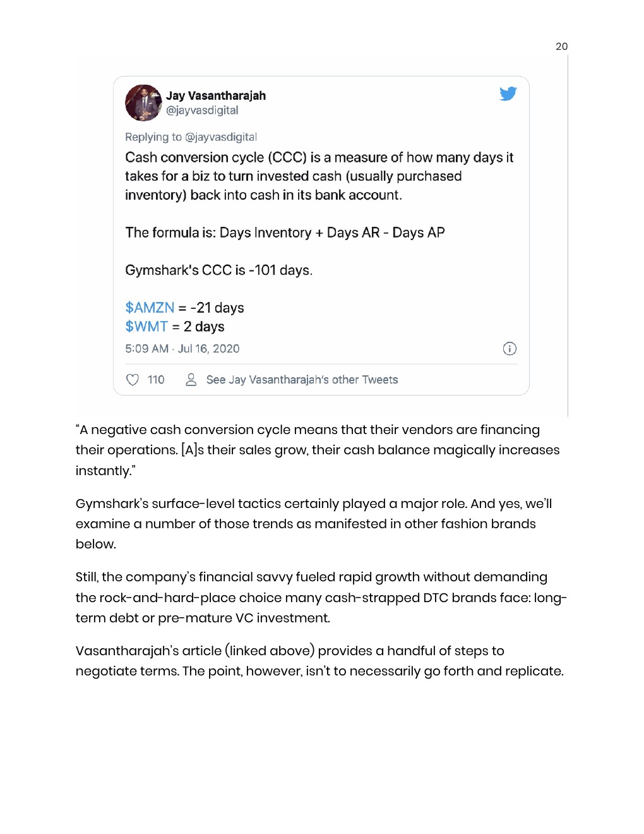Open the $WMT cashtag link
This screenshot has height=834, width=644.
click(x=146, y=327)
